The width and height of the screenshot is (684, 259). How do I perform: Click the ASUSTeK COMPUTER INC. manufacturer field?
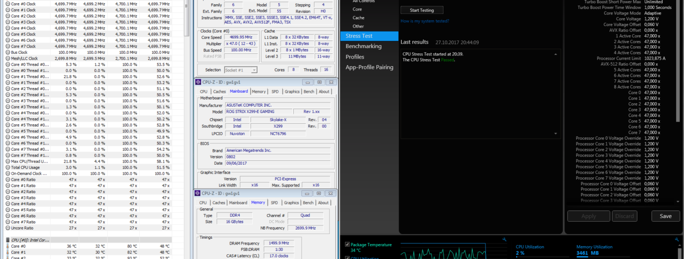tap(277, 105)
